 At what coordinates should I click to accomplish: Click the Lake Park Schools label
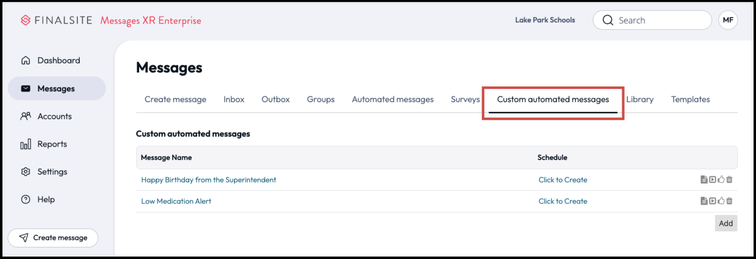[545, 20]
